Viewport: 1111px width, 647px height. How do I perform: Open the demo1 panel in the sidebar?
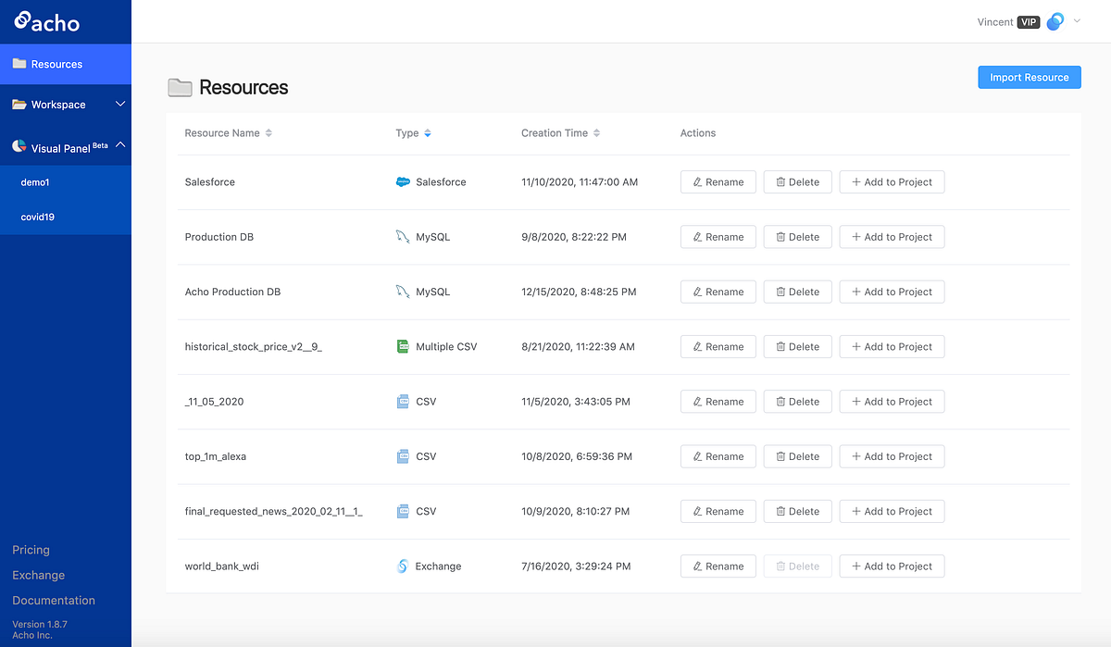[35, 182]
